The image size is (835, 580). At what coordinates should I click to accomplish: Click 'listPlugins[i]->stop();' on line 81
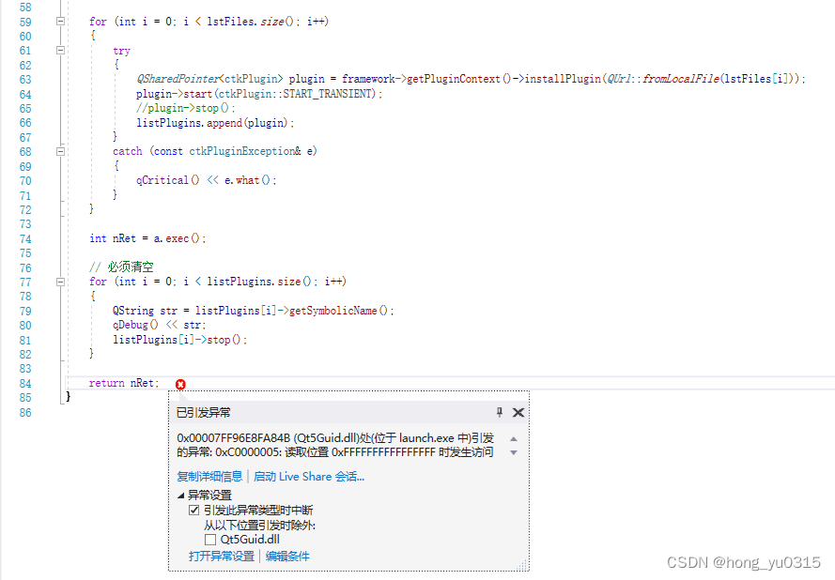(x=180, y=340)
